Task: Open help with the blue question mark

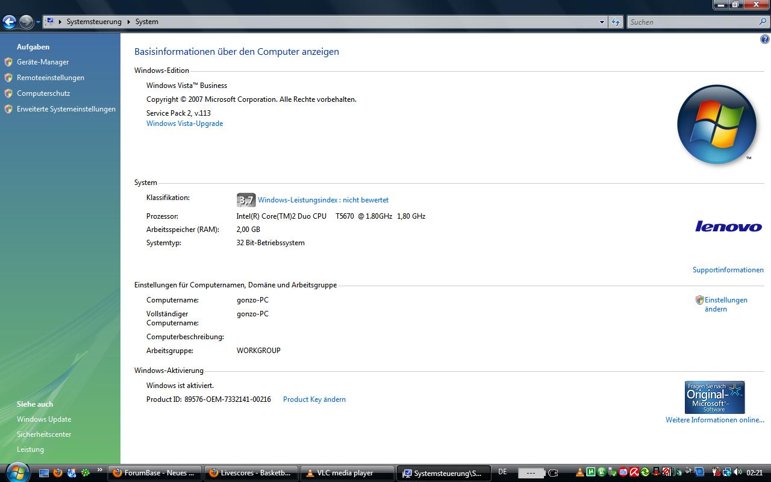Action: click(765, 40)
